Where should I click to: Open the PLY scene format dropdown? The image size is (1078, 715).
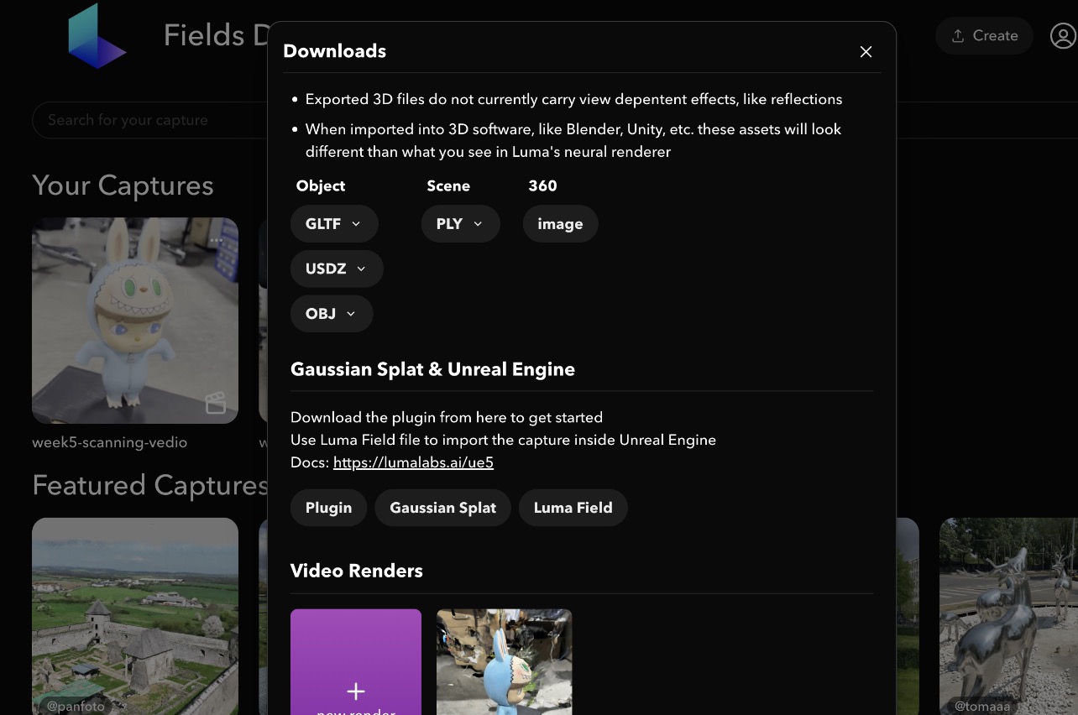[x=460, y=224]
